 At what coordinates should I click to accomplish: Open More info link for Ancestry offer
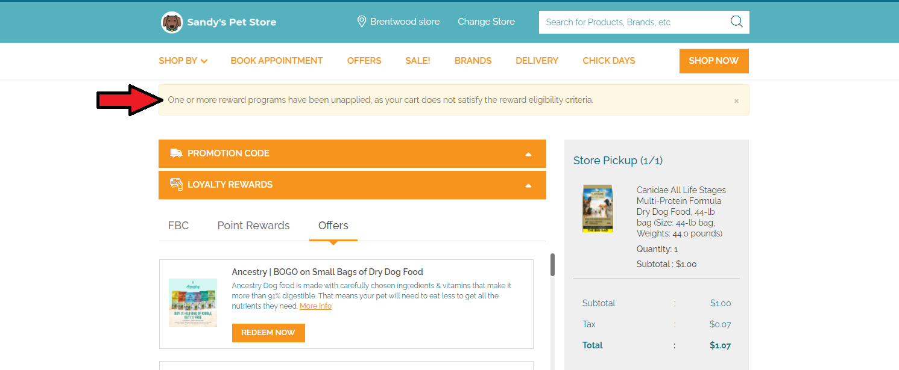[x=315, y=306]
